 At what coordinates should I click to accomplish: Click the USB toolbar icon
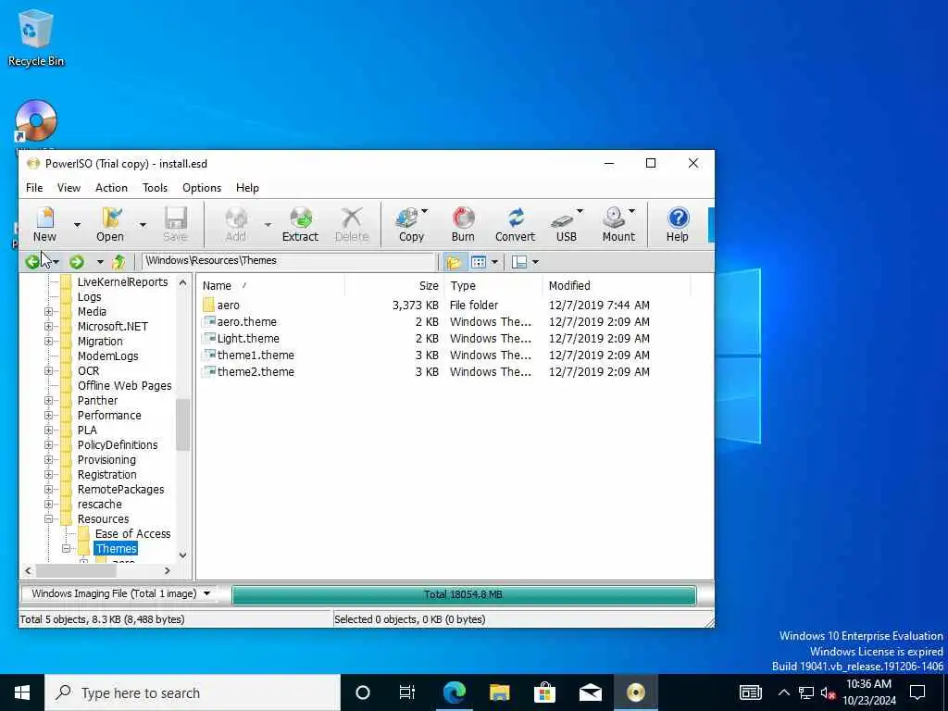pos(566,224)
